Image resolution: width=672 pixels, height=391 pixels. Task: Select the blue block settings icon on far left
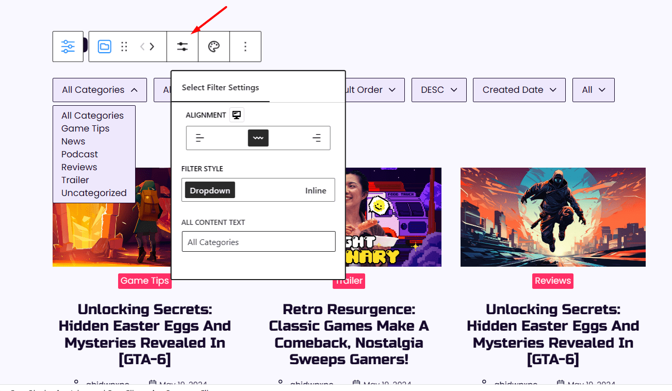(x=68, y=46)
